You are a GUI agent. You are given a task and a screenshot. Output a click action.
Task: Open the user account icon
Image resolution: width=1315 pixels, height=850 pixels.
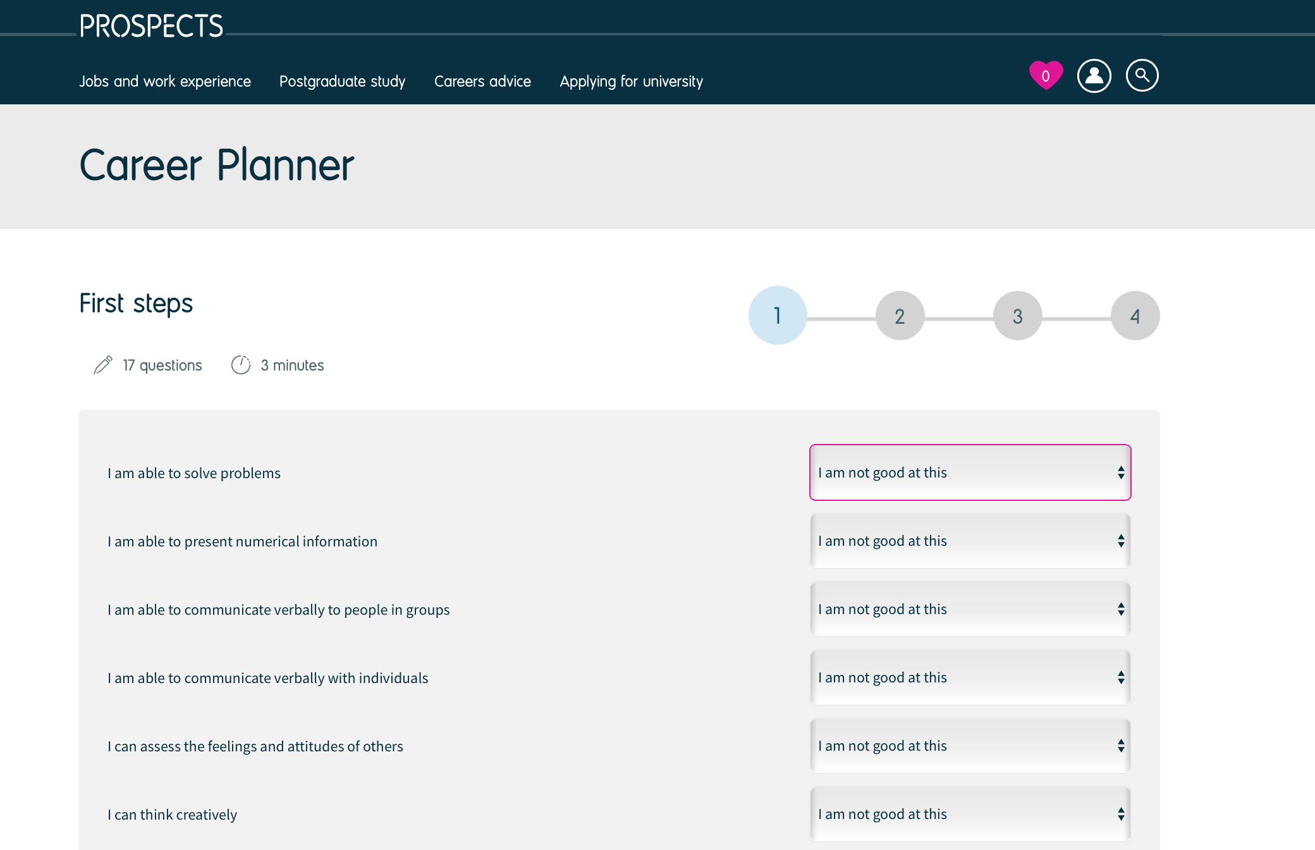pos(1094,76)
